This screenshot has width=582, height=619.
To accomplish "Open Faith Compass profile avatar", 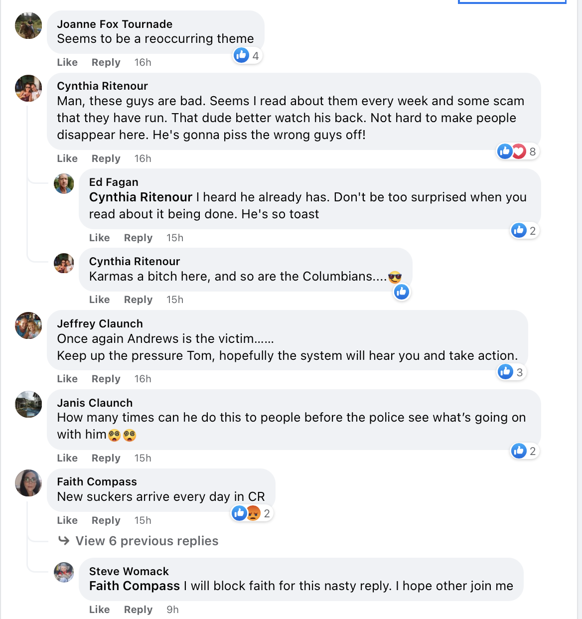I will 28,482.
